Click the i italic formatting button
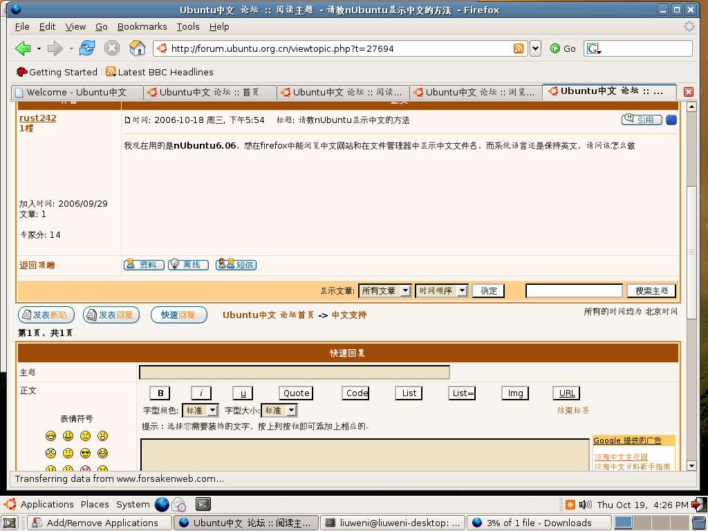Image resolution: width=708 pixels, height=531 pixels. pos(201,393)
